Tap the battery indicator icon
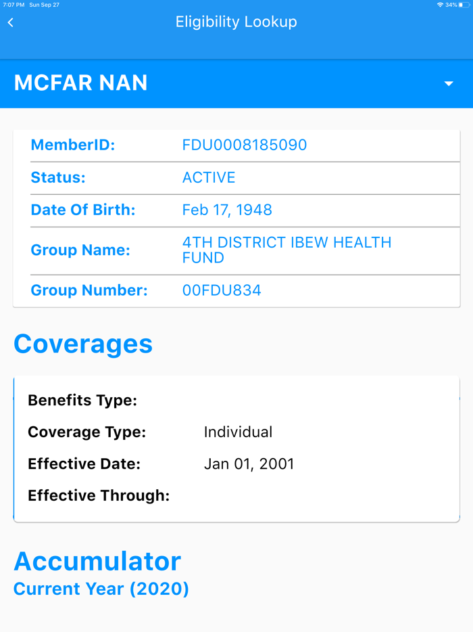The width and height of the screenshot is (473, 632). (464, 5)
